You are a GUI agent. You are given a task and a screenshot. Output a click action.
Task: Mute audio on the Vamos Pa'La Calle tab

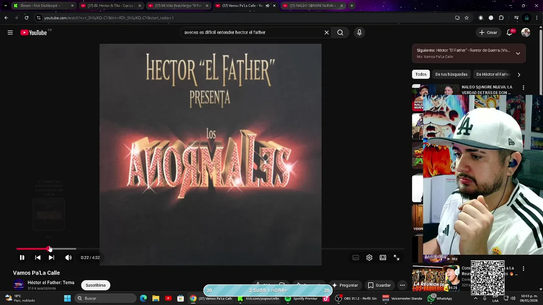[267, 6]
